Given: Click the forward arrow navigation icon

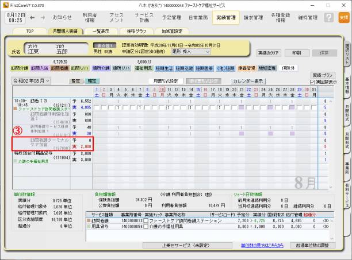Looking at the screenshot, I should tap(43, 17).
